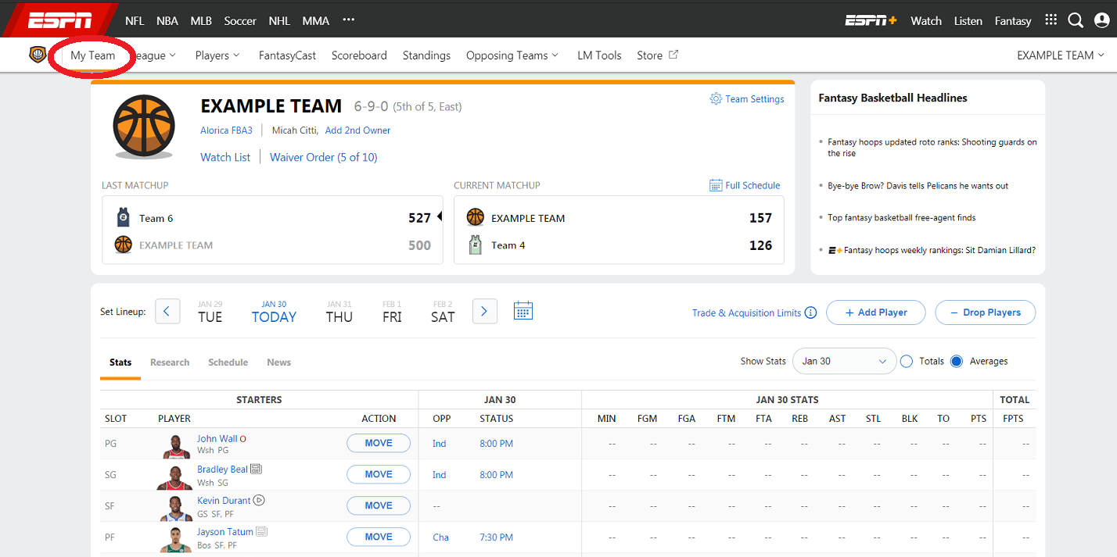This screenshot has width=1117, height=557.
Task: Expand the Players dropdown menu
Action: pos(217,55)
